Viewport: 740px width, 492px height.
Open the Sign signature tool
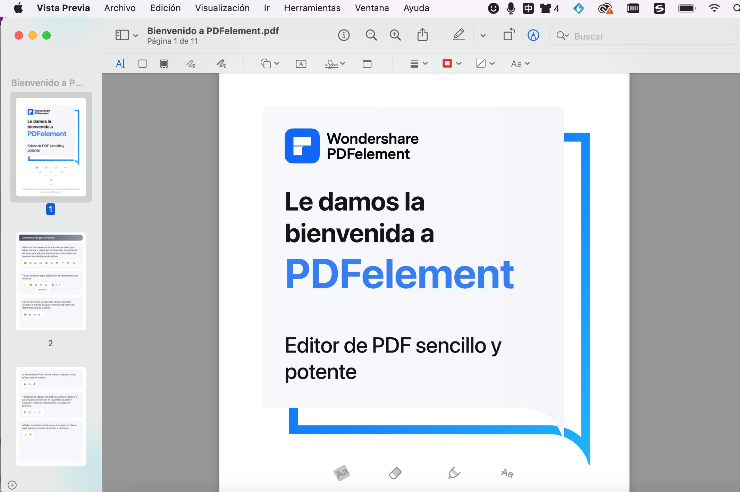point(331,64)
